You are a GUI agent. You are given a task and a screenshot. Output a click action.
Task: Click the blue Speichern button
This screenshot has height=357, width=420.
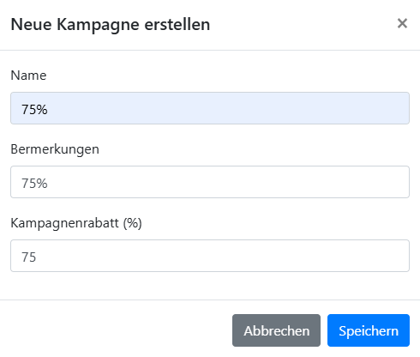369,330
